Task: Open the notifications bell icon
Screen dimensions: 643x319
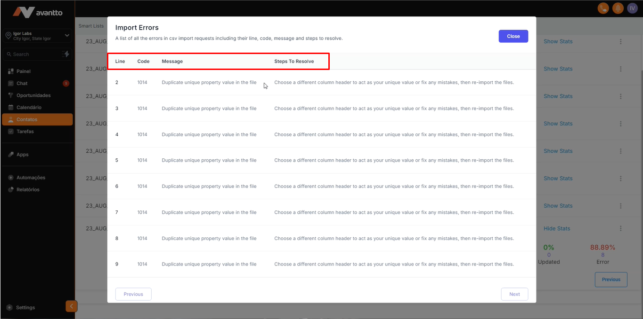Action: point(618,8)
